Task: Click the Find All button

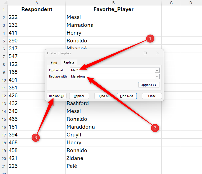Action: 104,96
